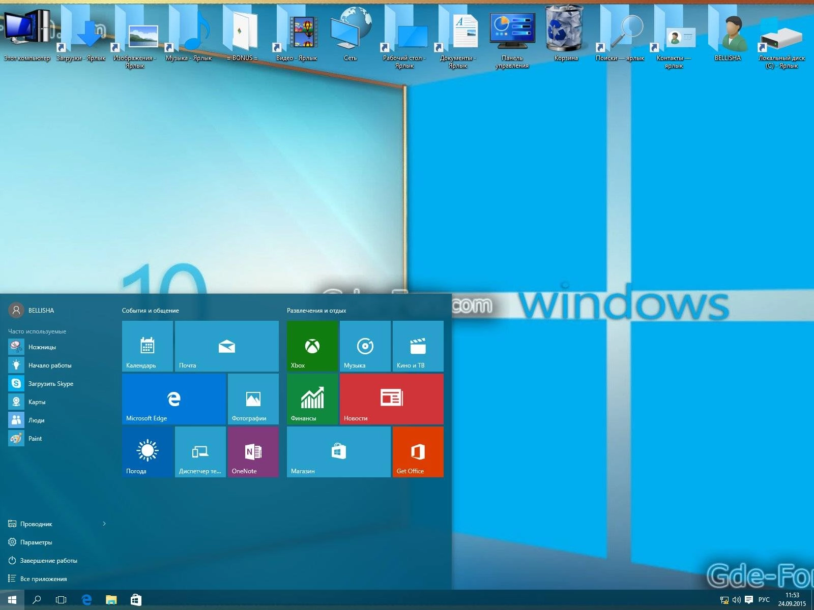Open the Почта mail tile
This screenshot has height=610, width=814.
point(227,346)
